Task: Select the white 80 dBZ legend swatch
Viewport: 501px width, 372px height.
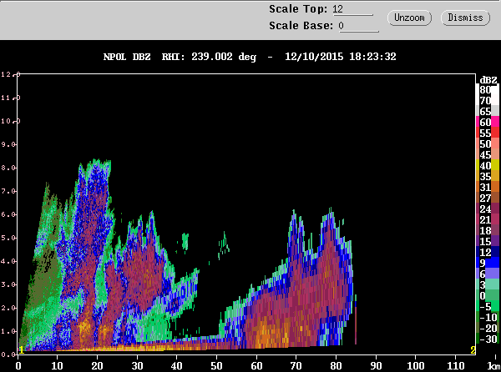Action: point(484,89)
